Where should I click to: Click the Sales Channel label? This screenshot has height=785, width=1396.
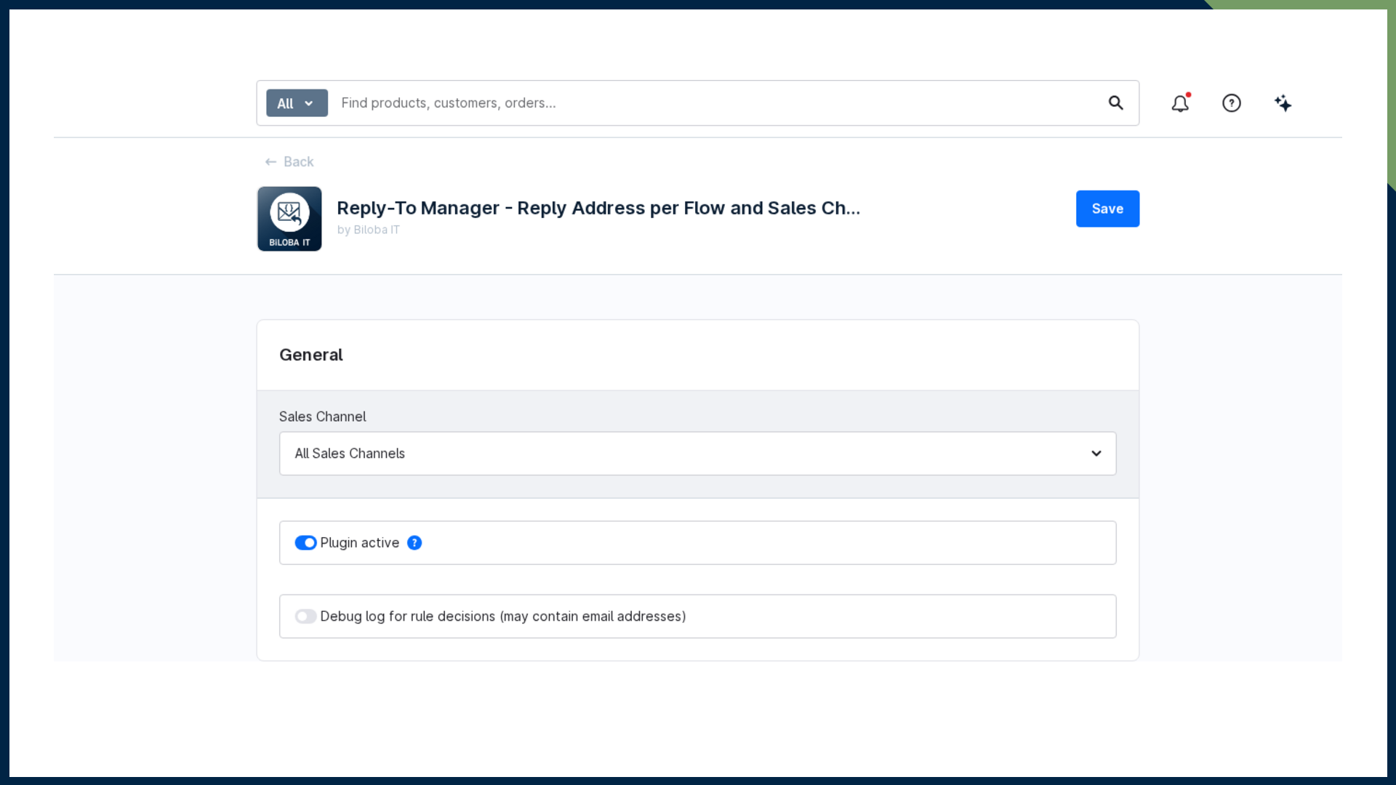point(322,416)
